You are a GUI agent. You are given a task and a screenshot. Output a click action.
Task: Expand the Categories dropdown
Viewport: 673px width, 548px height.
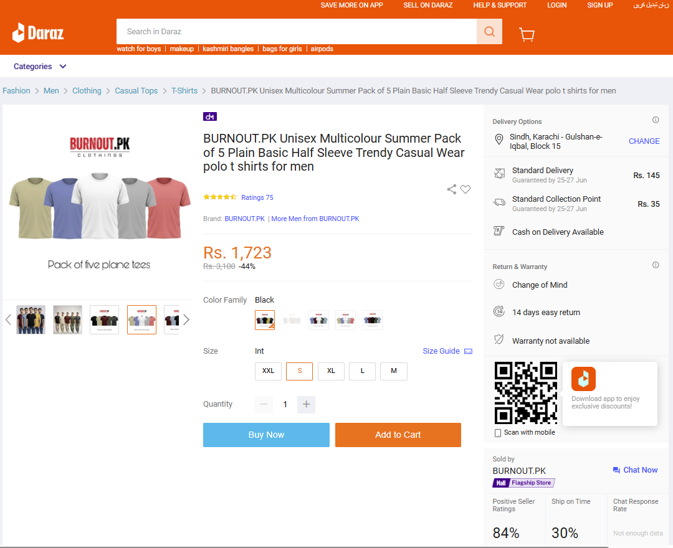40,67
